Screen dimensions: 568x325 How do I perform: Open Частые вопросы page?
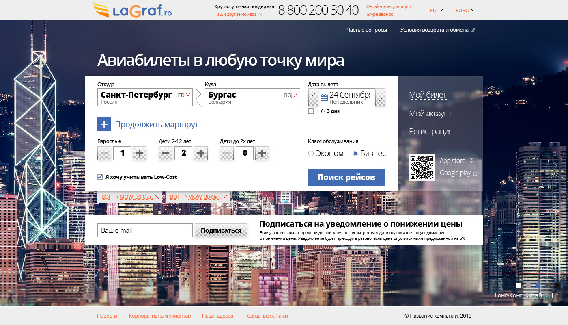tap(367, 30)
